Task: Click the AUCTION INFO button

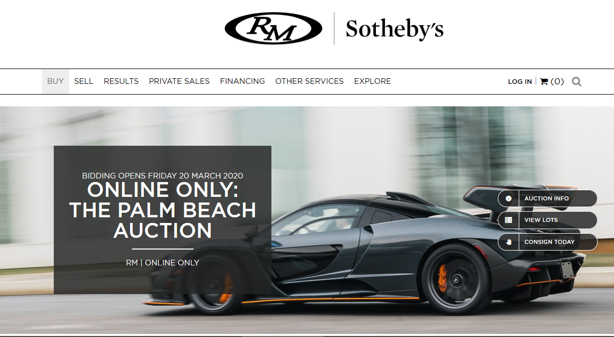Action: 547,198
